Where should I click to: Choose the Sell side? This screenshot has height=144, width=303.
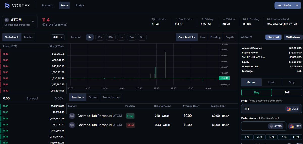287,92
